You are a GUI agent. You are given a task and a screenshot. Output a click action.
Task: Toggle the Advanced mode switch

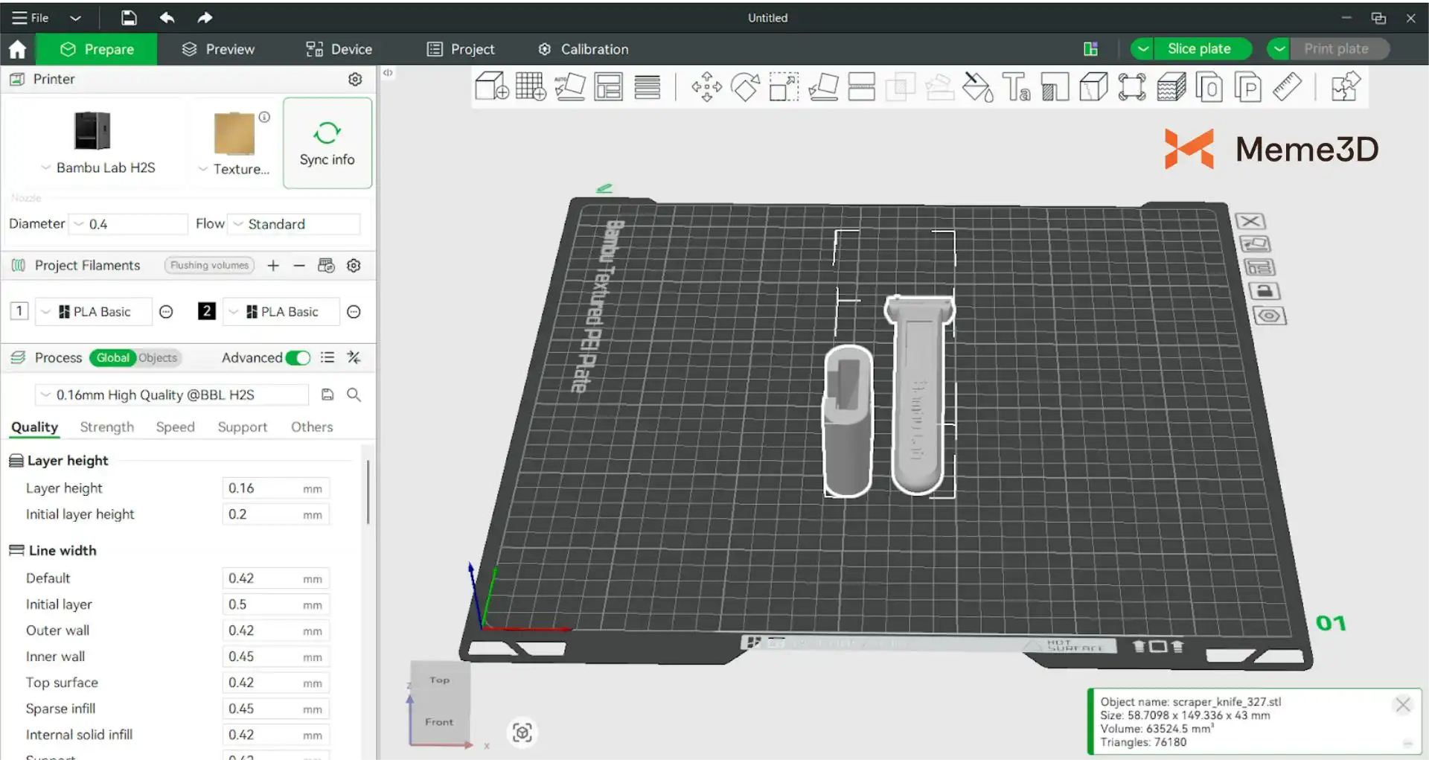point(298,358)
